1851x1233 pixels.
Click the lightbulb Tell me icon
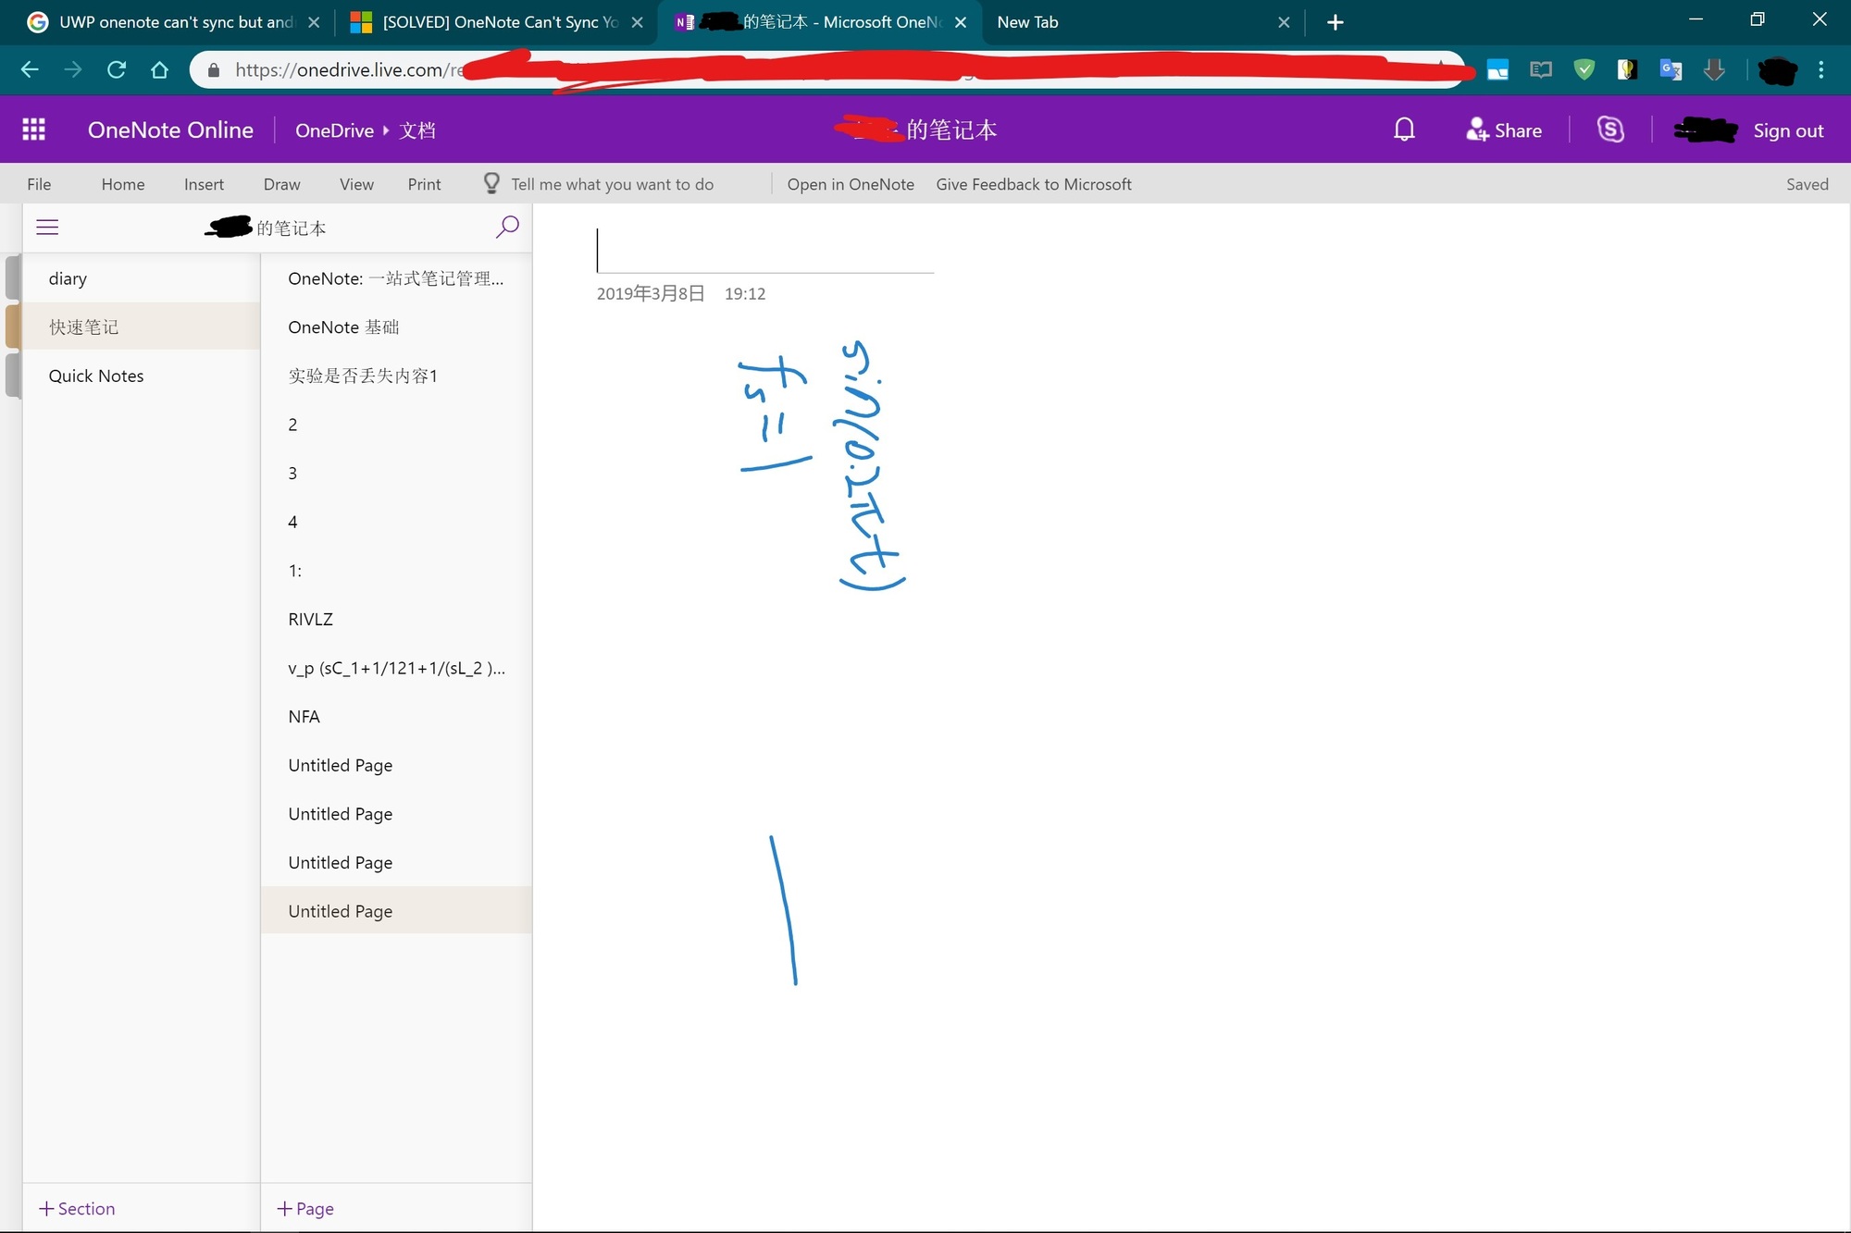click(x=491, y=183)
